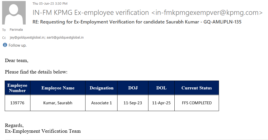Click the Follow up flag text
The width and height of the screenshot is (268, 140).
tap(18, 45)
